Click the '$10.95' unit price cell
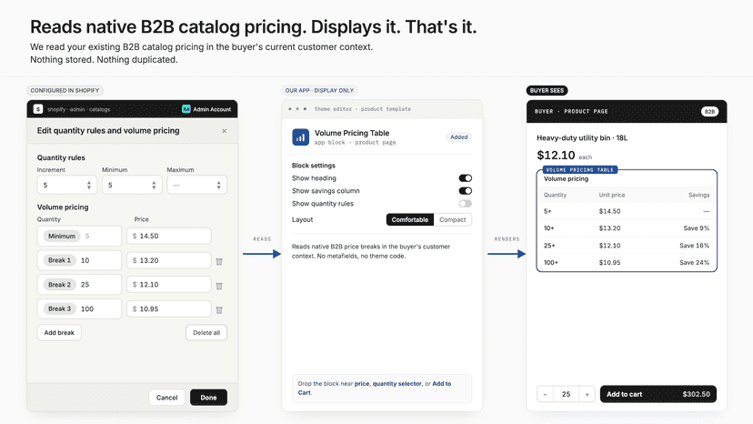 click(x=609, y=262)
